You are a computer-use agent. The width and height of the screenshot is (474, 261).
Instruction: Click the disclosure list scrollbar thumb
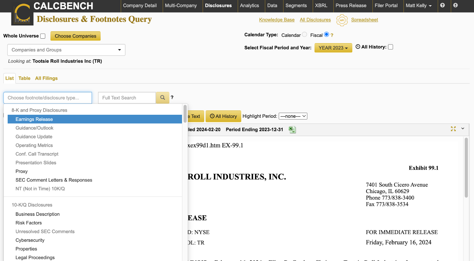(x=185, y=114)
